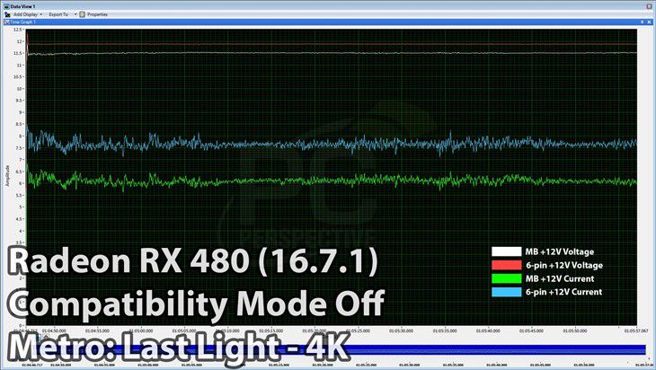Click the 11.5 y-axis tick label
Image resolution: width=656 pixels, height=370 pixels.
[18, 54]
